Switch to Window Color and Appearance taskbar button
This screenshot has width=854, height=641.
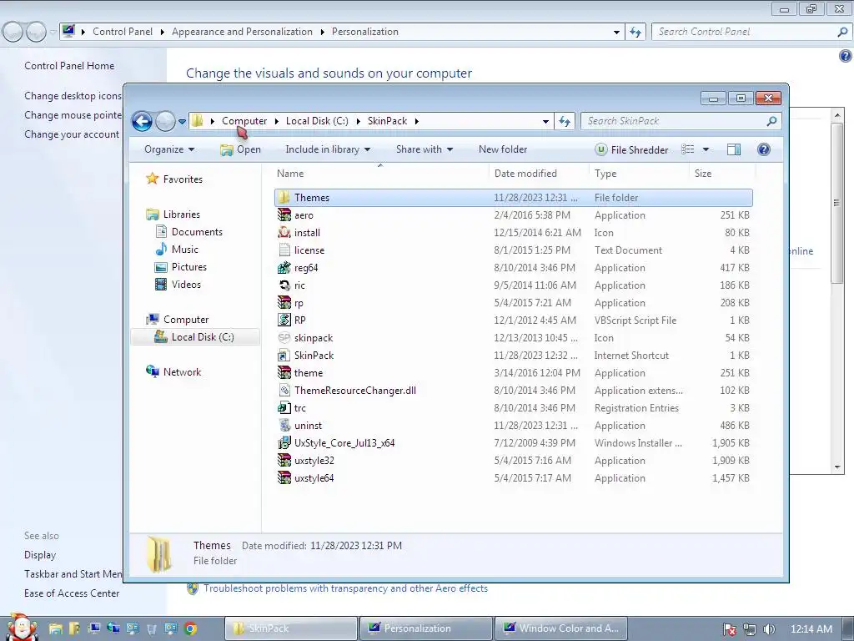tap(561, 628)
